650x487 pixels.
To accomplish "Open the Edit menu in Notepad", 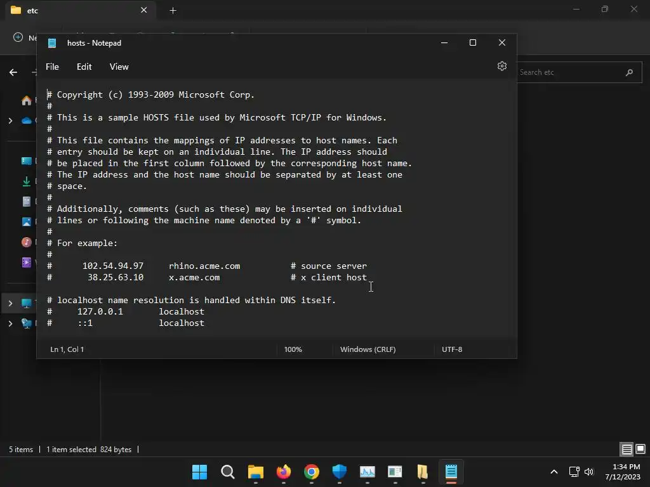I will point(84,67).
